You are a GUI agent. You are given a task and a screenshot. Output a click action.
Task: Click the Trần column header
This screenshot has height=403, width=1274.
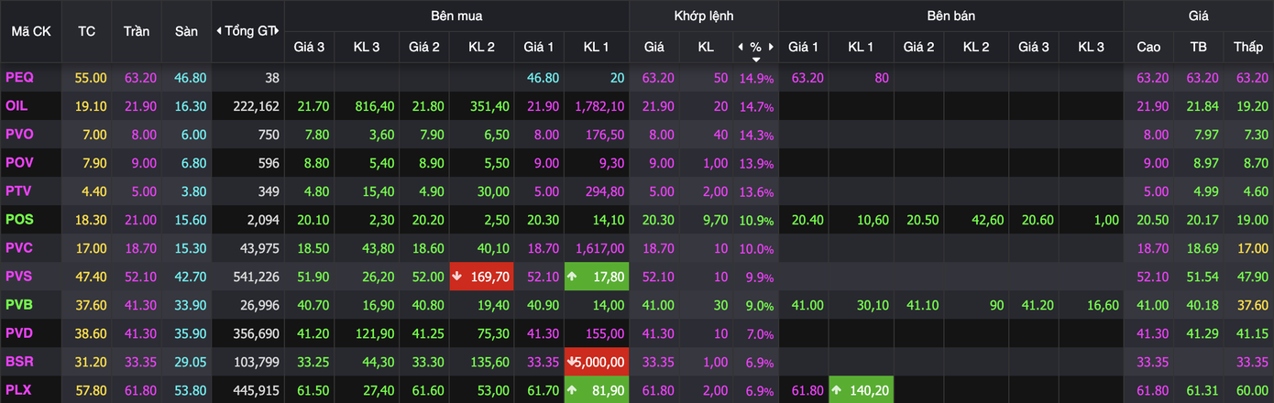pos(137,31)
